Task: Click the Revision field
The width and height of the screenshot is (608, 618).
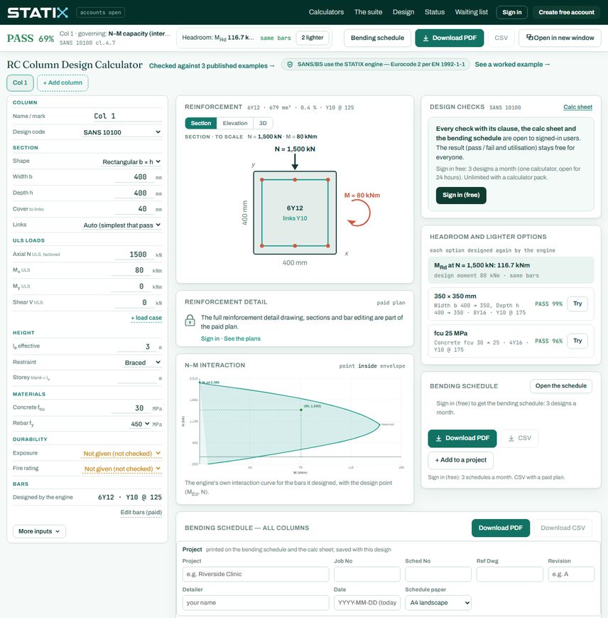Action: [x=571, y=574]
